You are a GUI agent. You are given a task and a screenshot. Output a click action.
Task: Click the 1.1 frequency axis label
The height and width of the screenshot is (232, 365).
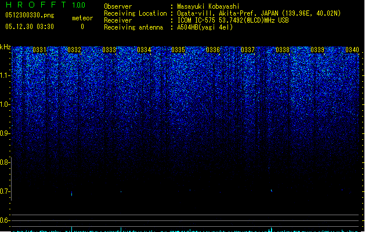pyautogui.click(x=5, y=75)
